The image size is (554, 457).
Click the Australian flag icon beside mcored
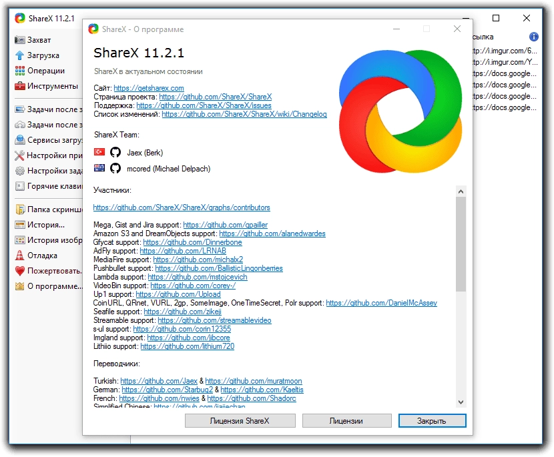[x=99, y=167]
